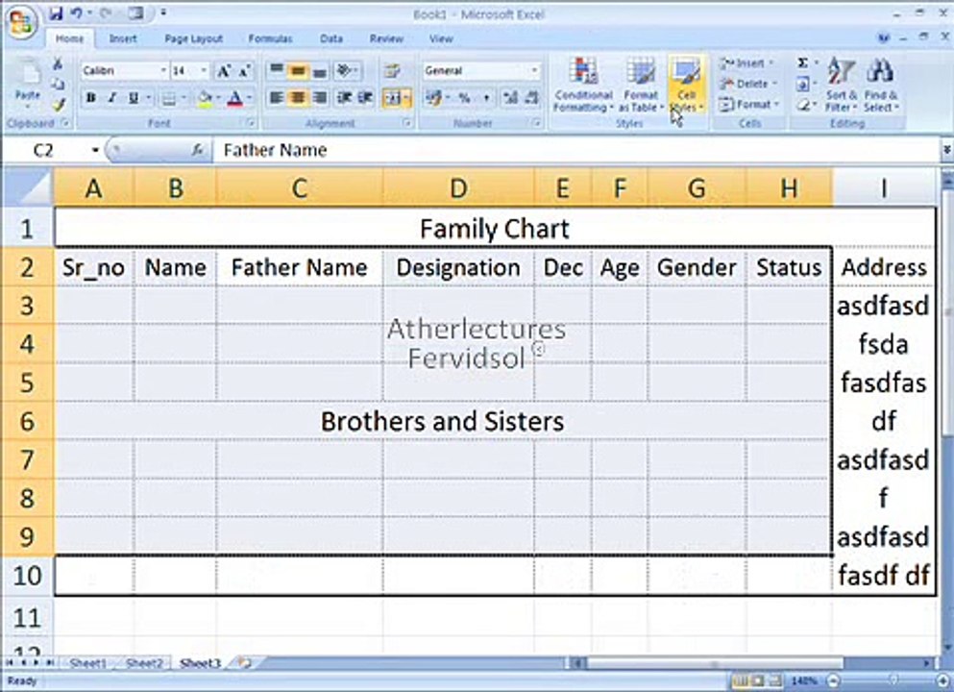Click Format in Cells group
This screenshot has width=954, height=692.
[x=749, y=105]
